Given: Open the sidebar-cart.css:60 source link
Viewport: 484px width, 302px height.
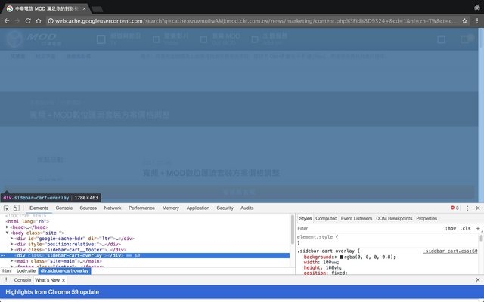Looking at the screenshot, I should coord(451,251).
